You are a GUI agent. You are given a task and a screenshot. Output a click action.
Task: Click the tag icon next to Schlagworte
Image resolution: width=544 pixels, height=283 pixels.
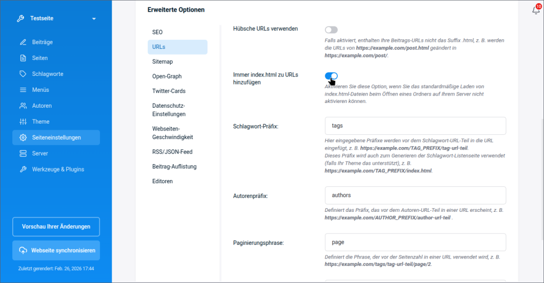pos(23,74)
